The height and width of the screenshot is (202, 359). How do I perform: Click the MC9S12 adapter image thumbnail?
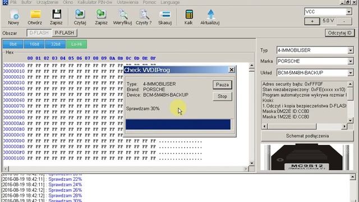coord(307,157)
